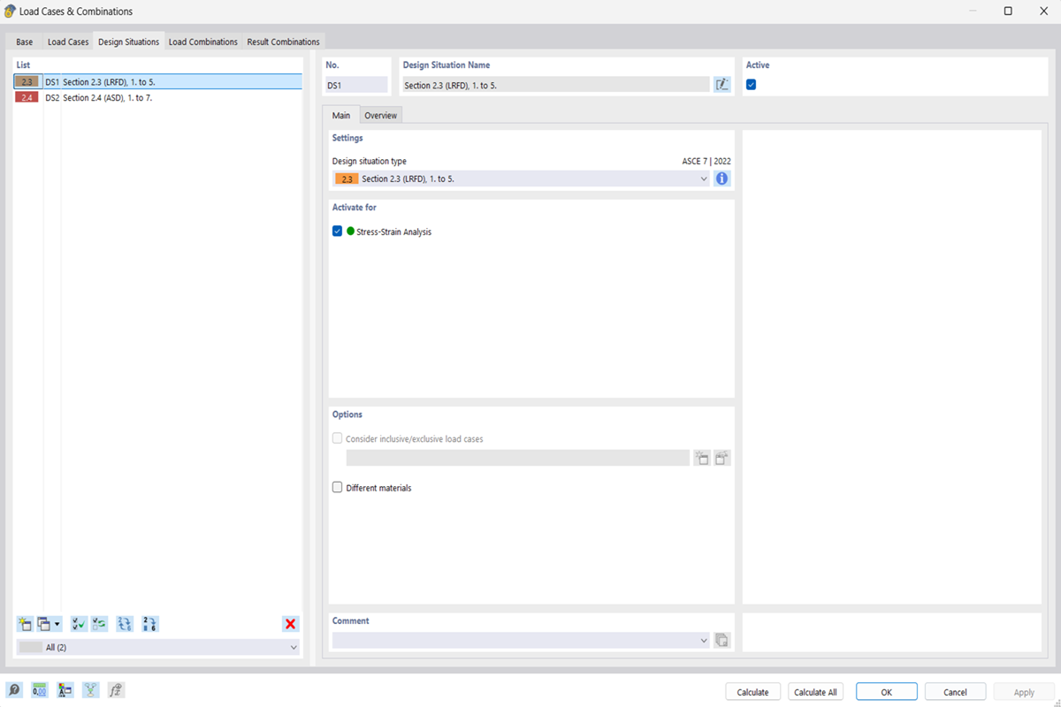Click the Design Situation Name field
1061x707 pixels.
555,85
